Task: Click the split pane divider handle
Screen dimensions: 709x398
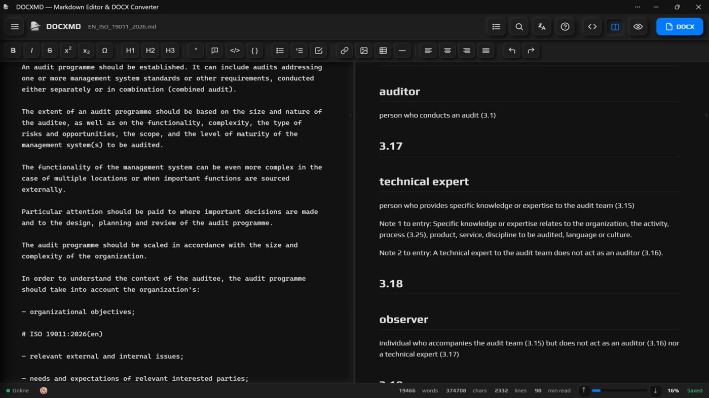Action: (x=354, y=223)
